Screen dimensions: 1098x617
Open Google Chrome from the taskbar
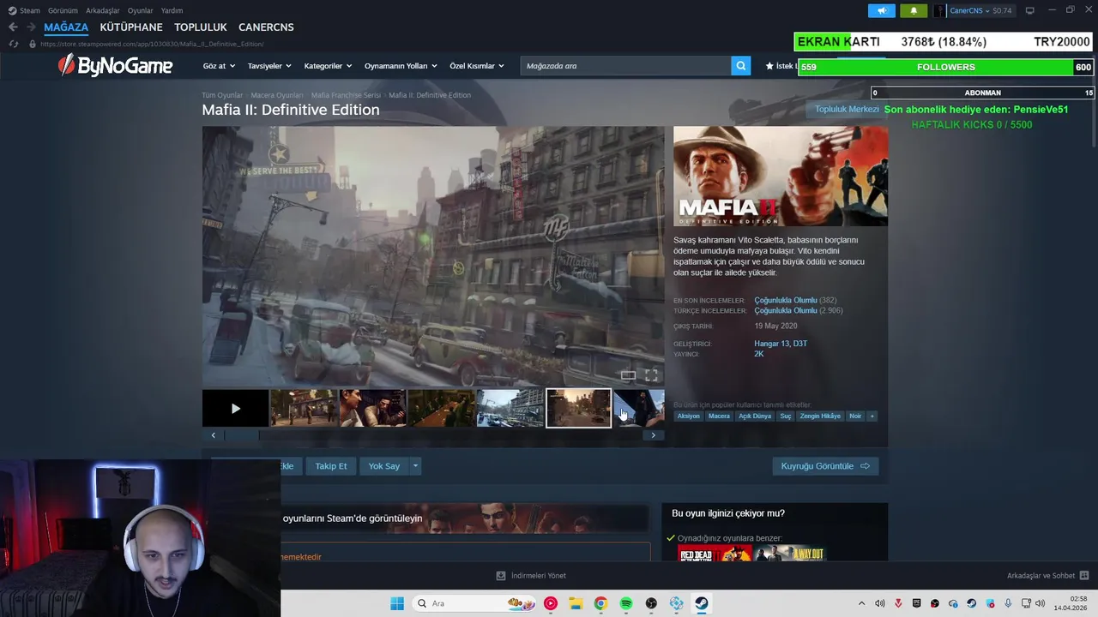(600, 603)
